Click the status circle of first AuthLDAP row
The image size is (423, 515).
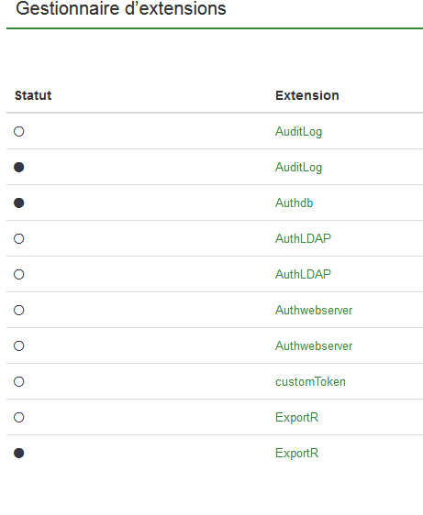click(18, 239)
